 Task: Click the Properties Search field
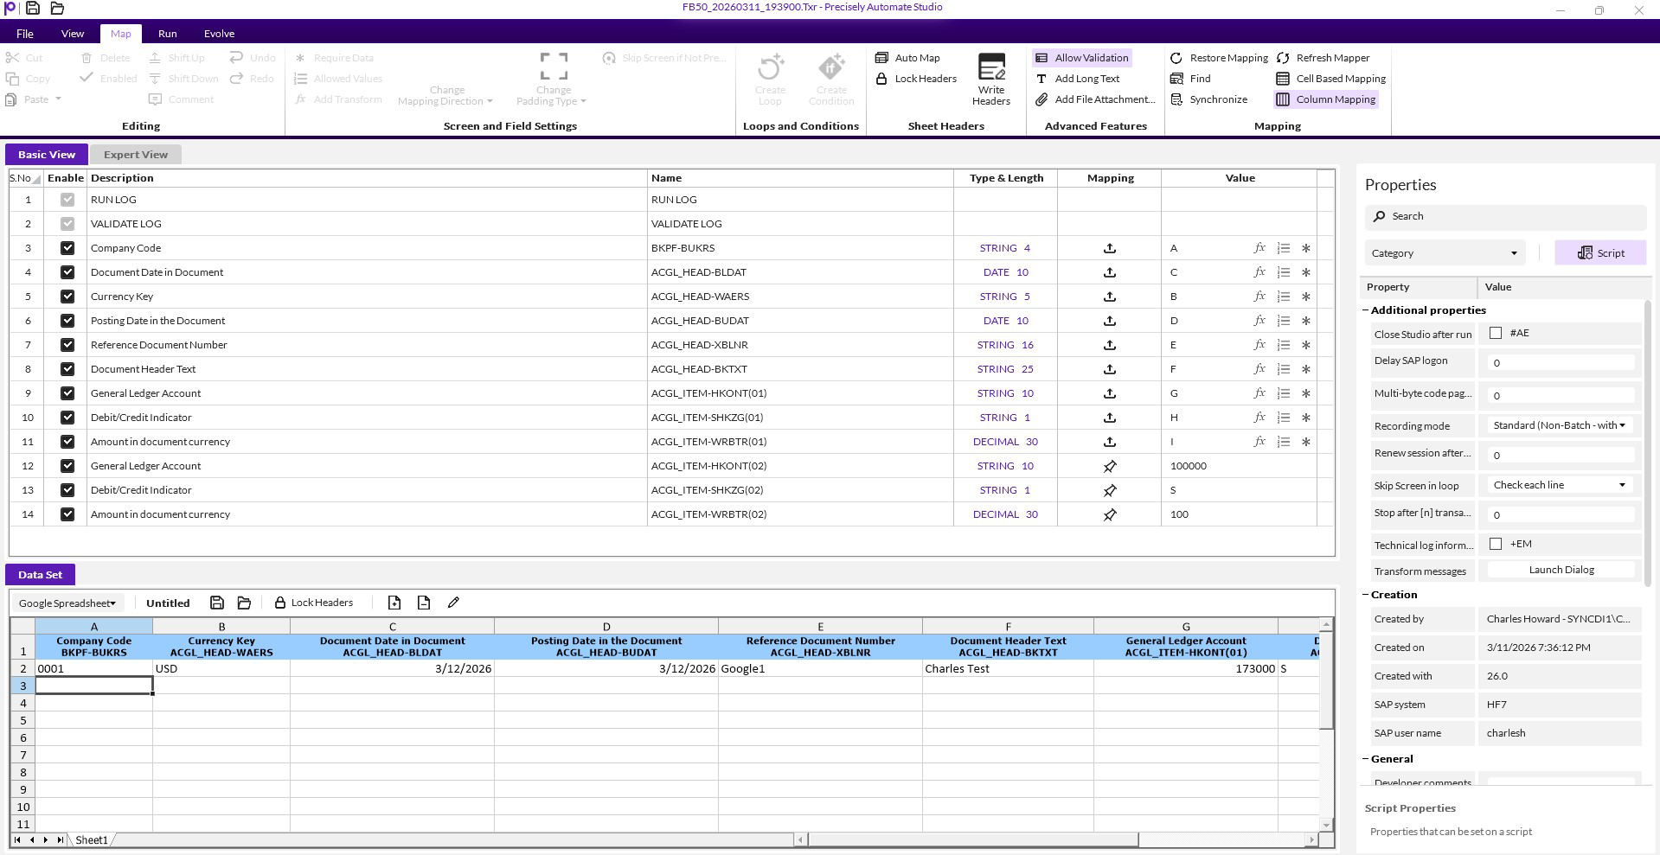1505,216
